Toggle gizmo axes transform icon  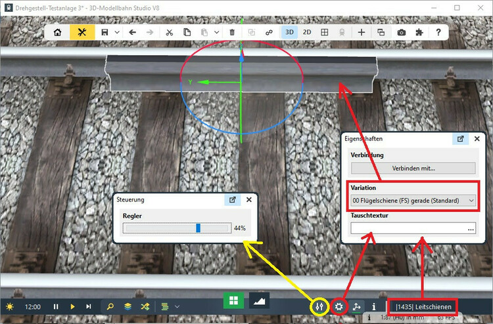(356, 306)
